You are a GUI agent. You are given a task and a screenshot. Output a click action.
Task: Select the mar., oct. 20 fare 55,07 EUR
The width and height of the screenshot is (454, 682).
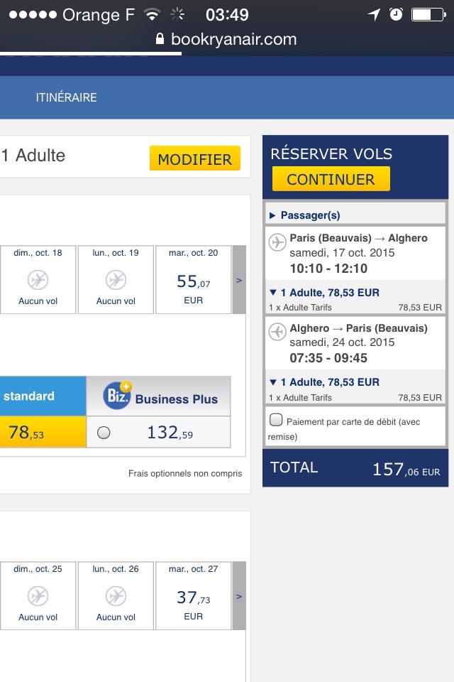pos(193,280)
